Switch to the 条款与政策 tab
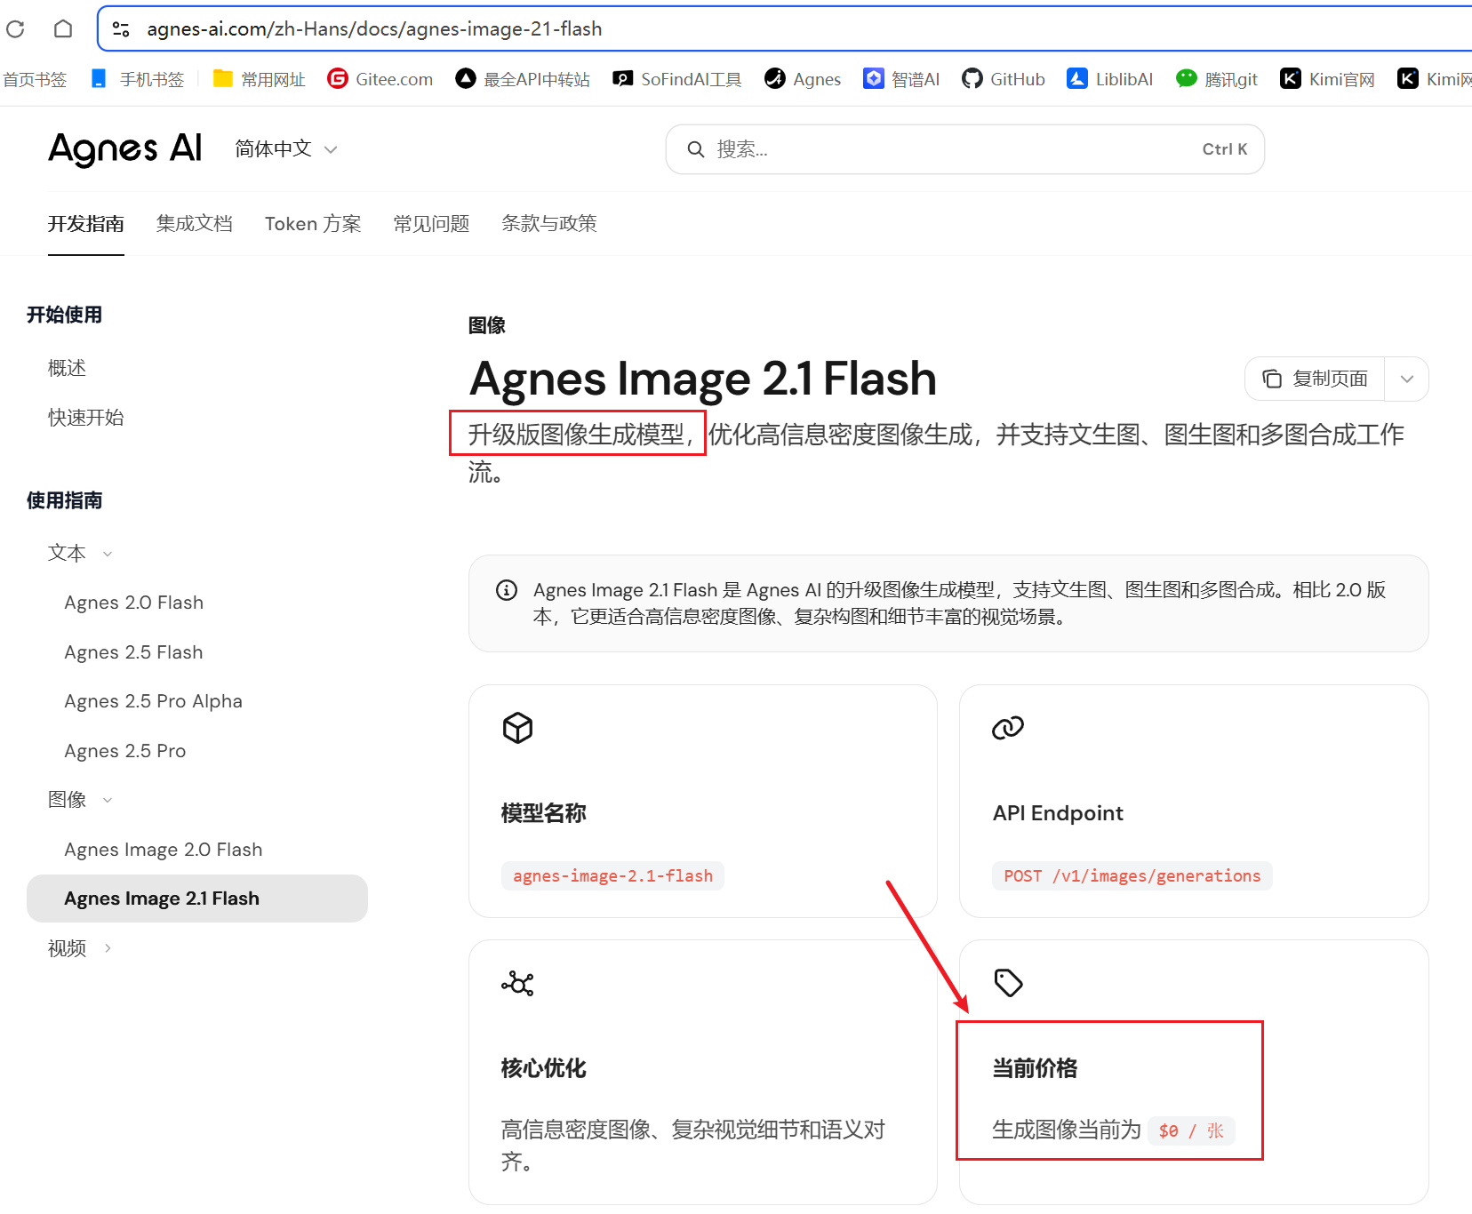The width and height of the screenshot is (1472, 1214). point(549,224)
